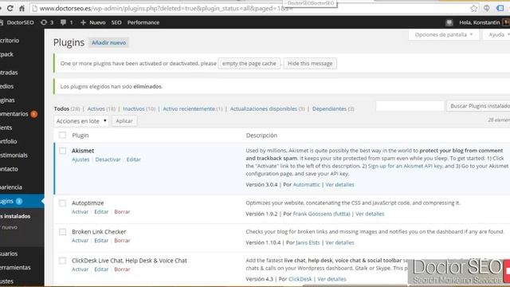Check the Broken Link Checker checkbox
510x287 pixels.
62,232
